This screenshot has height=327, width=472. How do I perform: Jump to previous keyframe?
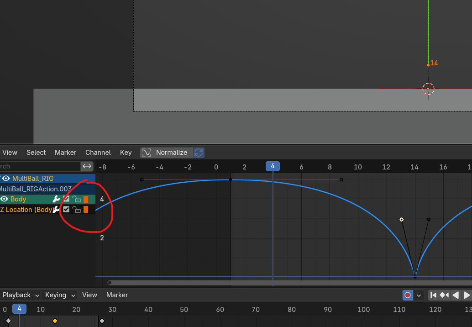(444, 295)
